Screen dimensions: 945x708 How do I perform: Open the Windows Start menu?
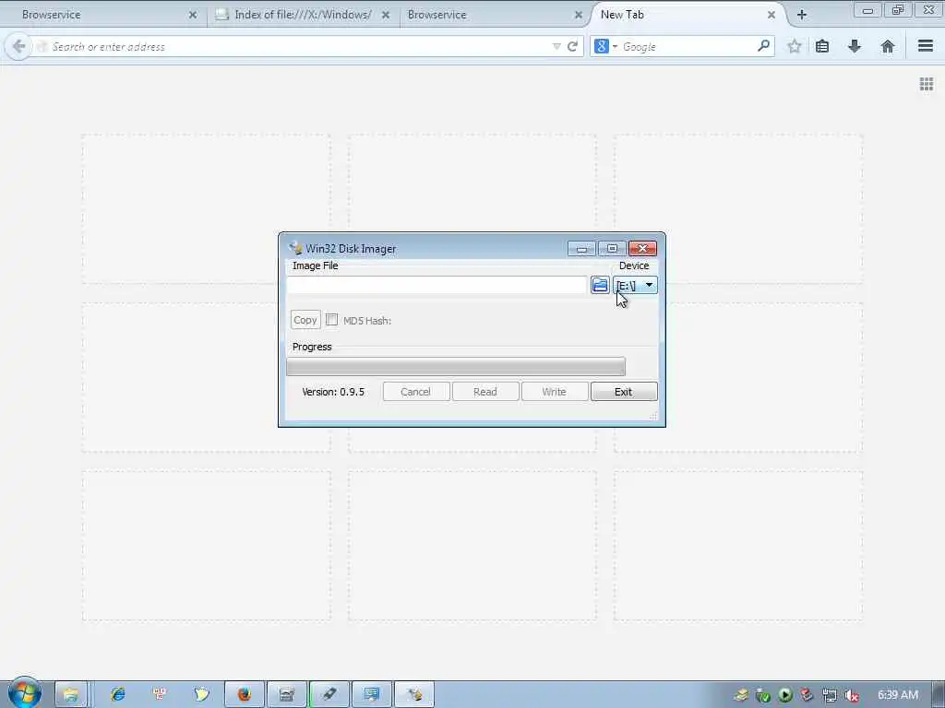(x=24, y=693)
